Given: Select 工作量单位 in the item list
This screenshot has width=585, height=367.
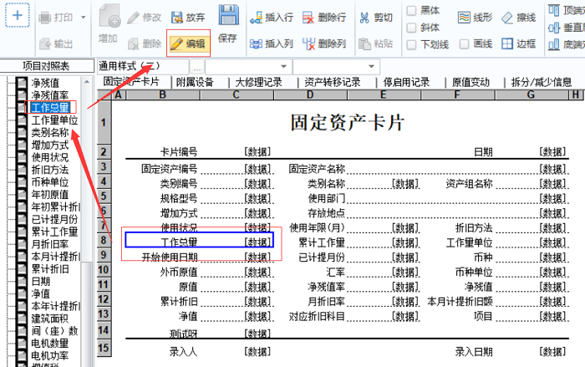Looking at the screenshot, I should [54, 120].
